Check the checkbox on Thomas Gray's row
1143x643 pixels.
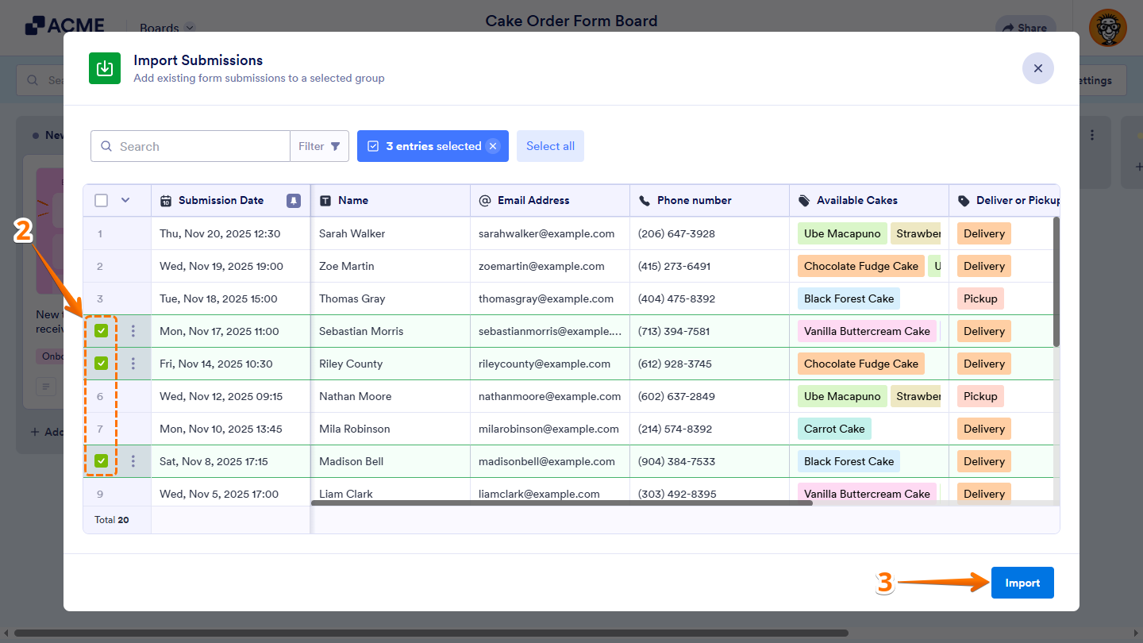[101, 298]
